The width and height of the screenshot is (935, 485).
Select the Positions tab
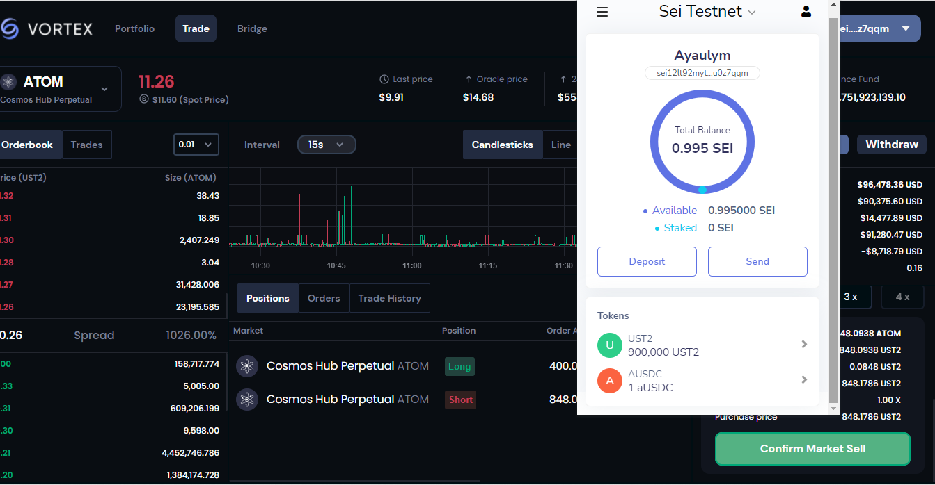click(x=268, y=298)
